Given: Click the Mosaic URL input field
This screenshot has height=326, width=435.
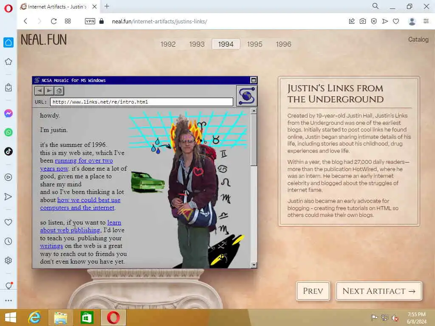Looking at the screenshot, I should [x=141, y=102].
